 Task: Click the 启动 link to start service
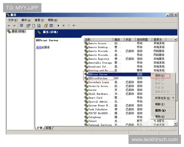click(x=39, y=47)
